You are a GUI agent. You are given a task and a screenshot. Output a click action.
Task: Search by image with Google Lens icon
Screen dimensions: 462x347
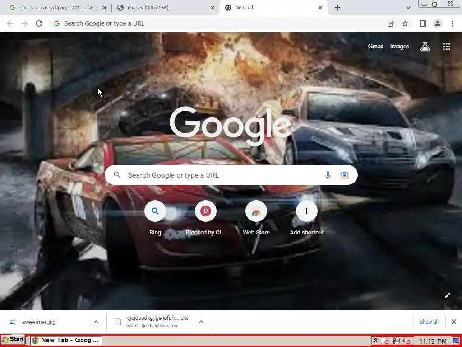tap(344, 175)
